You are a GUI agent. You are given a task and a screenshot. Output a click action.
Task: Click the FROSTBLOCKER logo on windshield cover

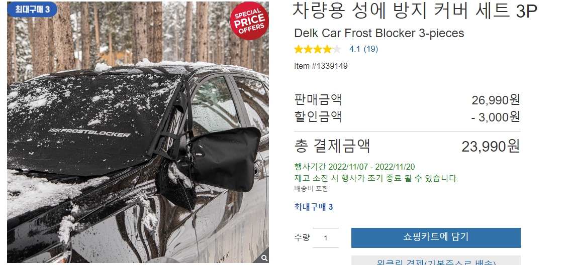[x=89, y=131]
